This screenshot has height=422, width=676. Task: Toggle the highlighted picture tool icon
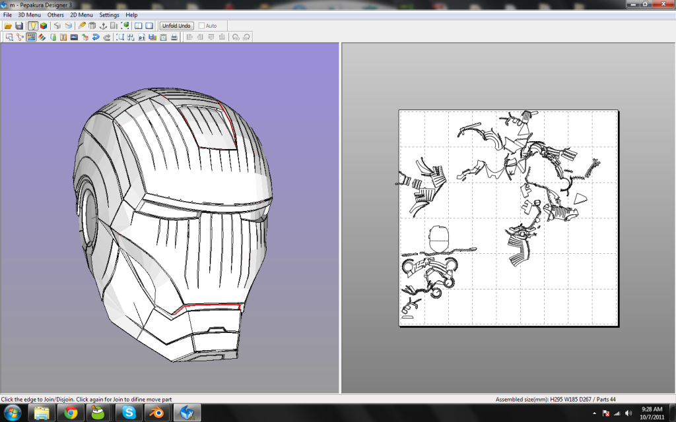[x=31, y=37]
